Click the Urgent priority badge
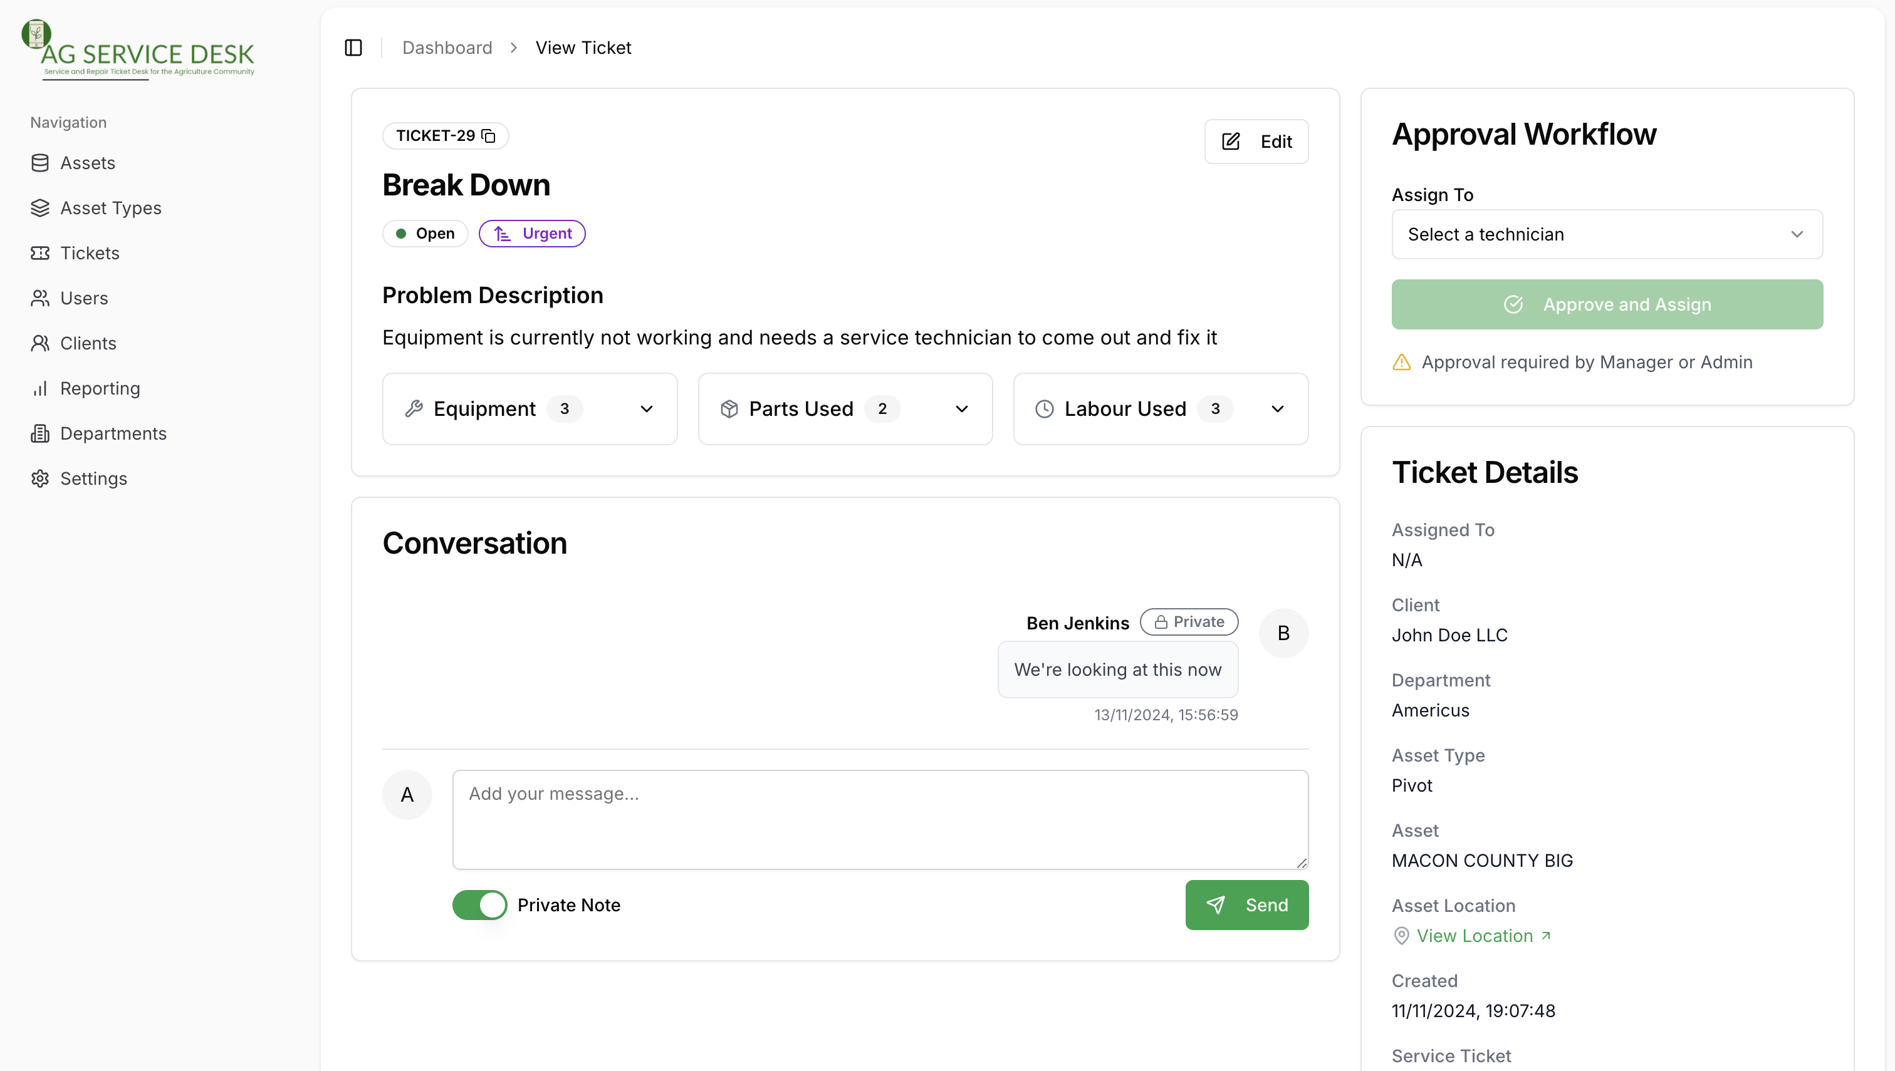The width and height of the screenshot is (1895, 1071). [532, 232]
